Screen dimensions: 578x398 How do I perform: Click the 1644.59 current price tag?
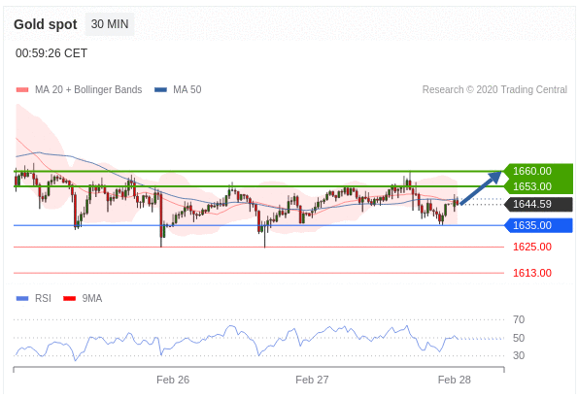538,204
